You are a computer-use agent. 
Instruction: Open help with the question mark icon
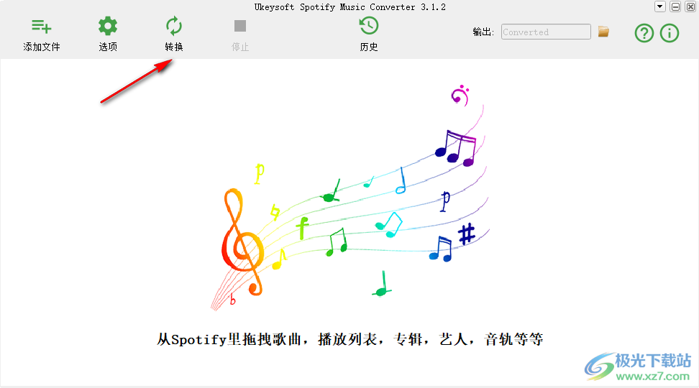pyautogui.click(x=644, y=33)
